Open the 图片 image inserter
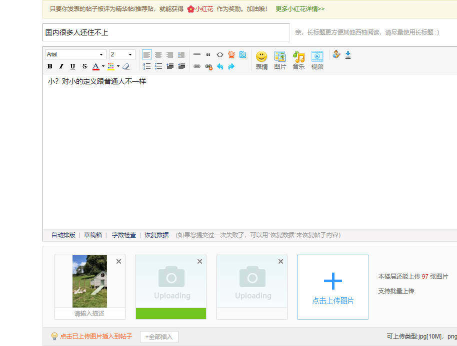 click(280, 60)
